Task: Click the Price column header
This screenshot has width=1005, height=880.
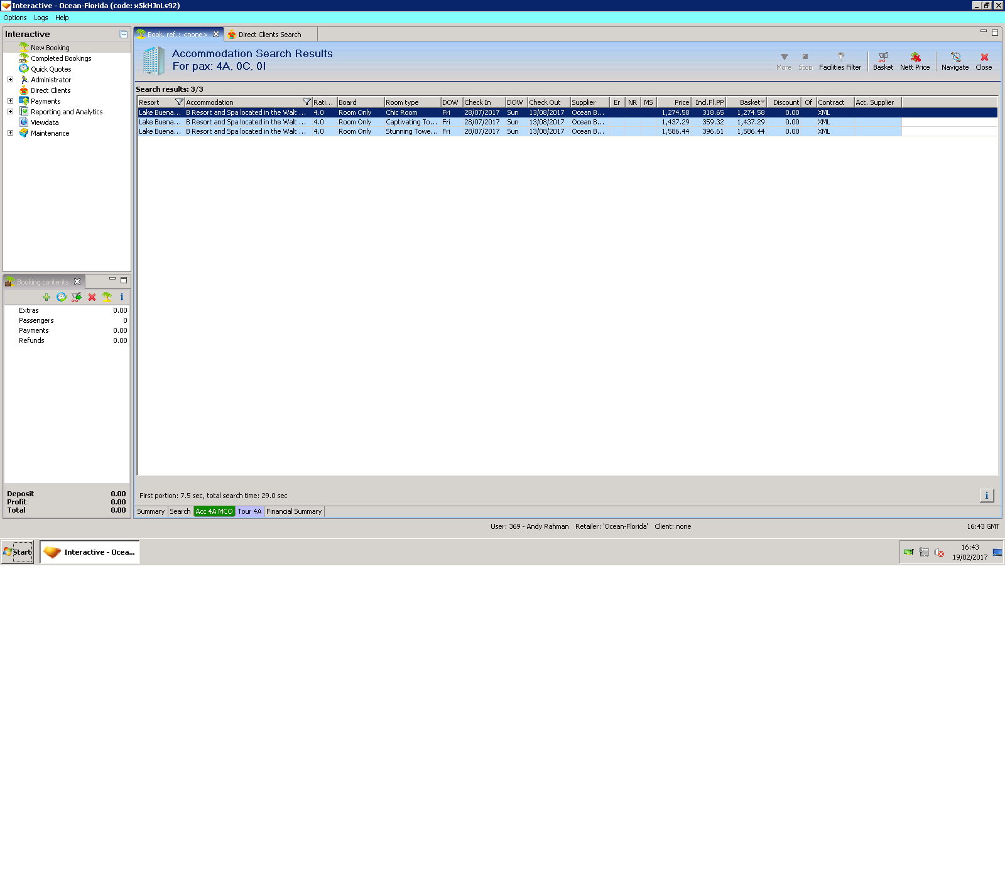Action: click(674, 102)
